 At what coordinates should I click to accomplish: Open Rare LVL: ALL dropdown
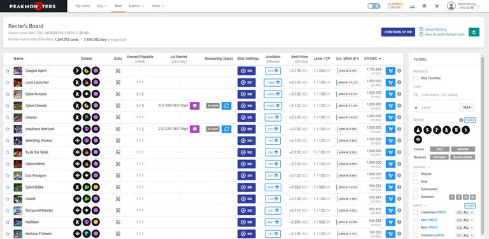[465, 228]
